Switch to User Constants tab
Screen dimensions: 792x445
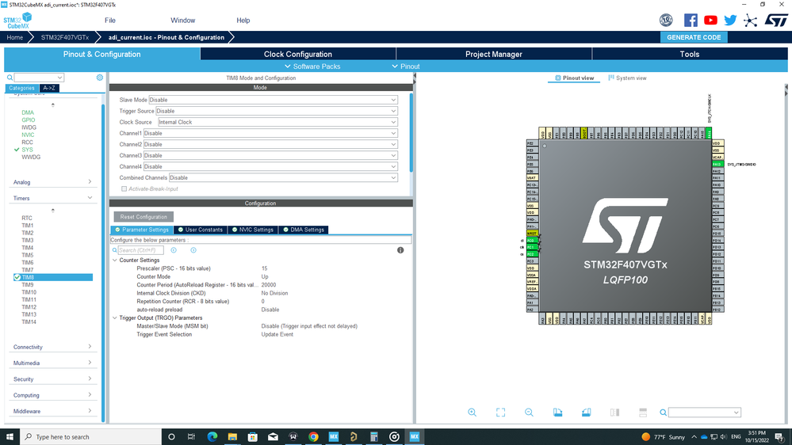click(x=201, y=230)
